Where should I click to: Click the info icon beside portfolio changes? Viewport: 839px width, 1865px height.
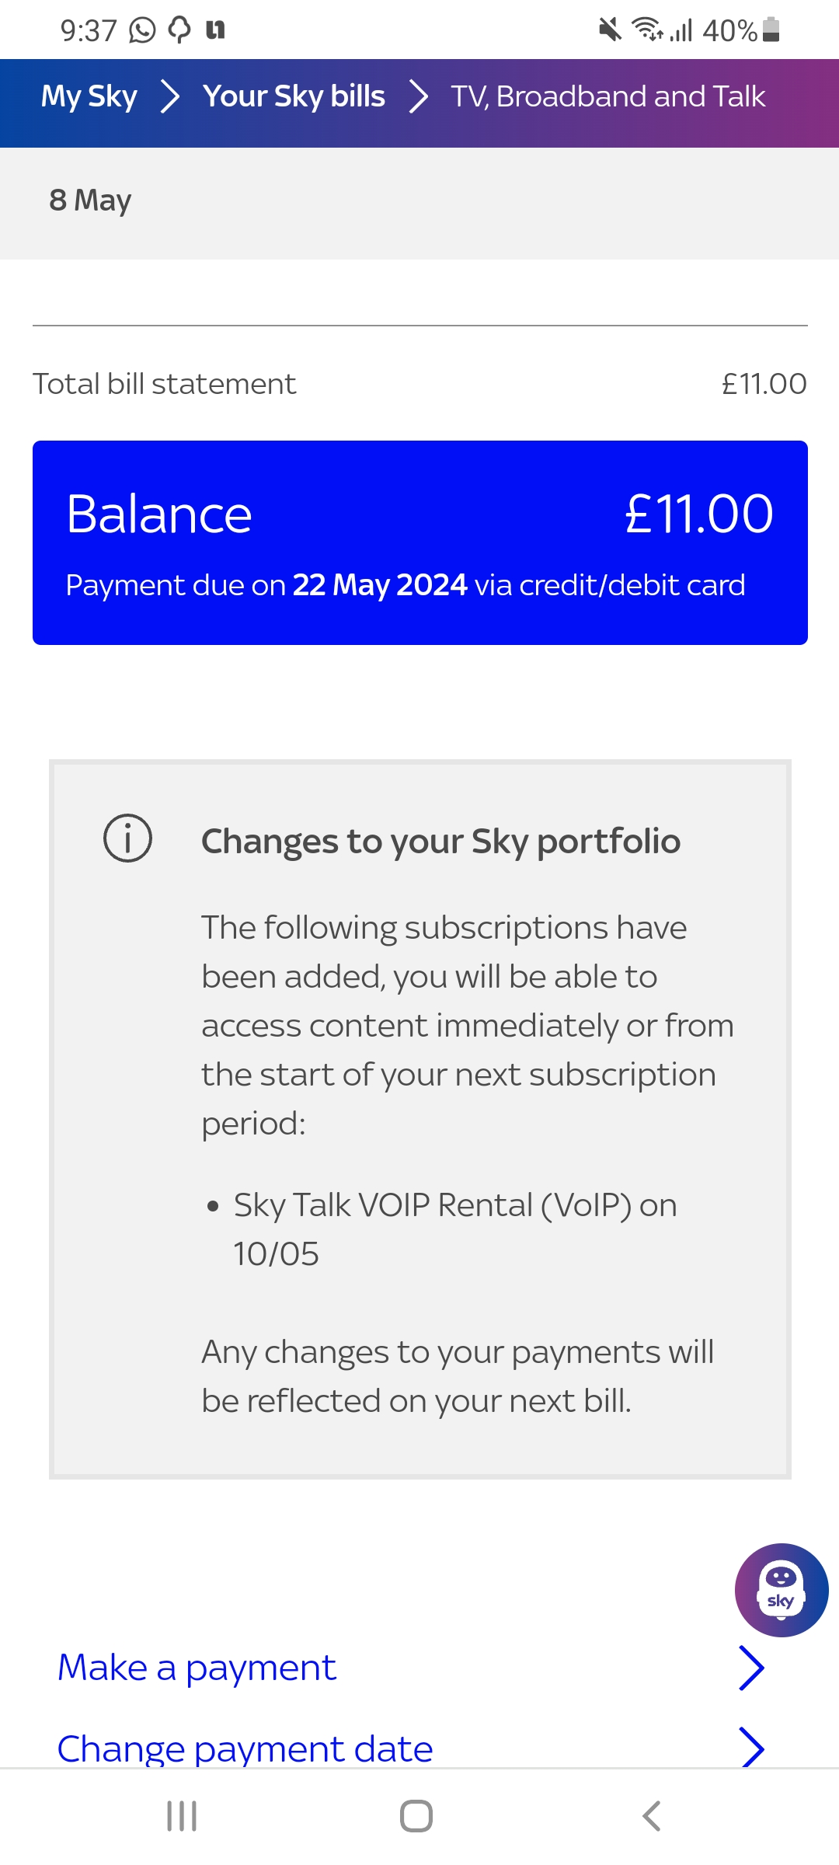pyautogui.click(x=127, y=838)
